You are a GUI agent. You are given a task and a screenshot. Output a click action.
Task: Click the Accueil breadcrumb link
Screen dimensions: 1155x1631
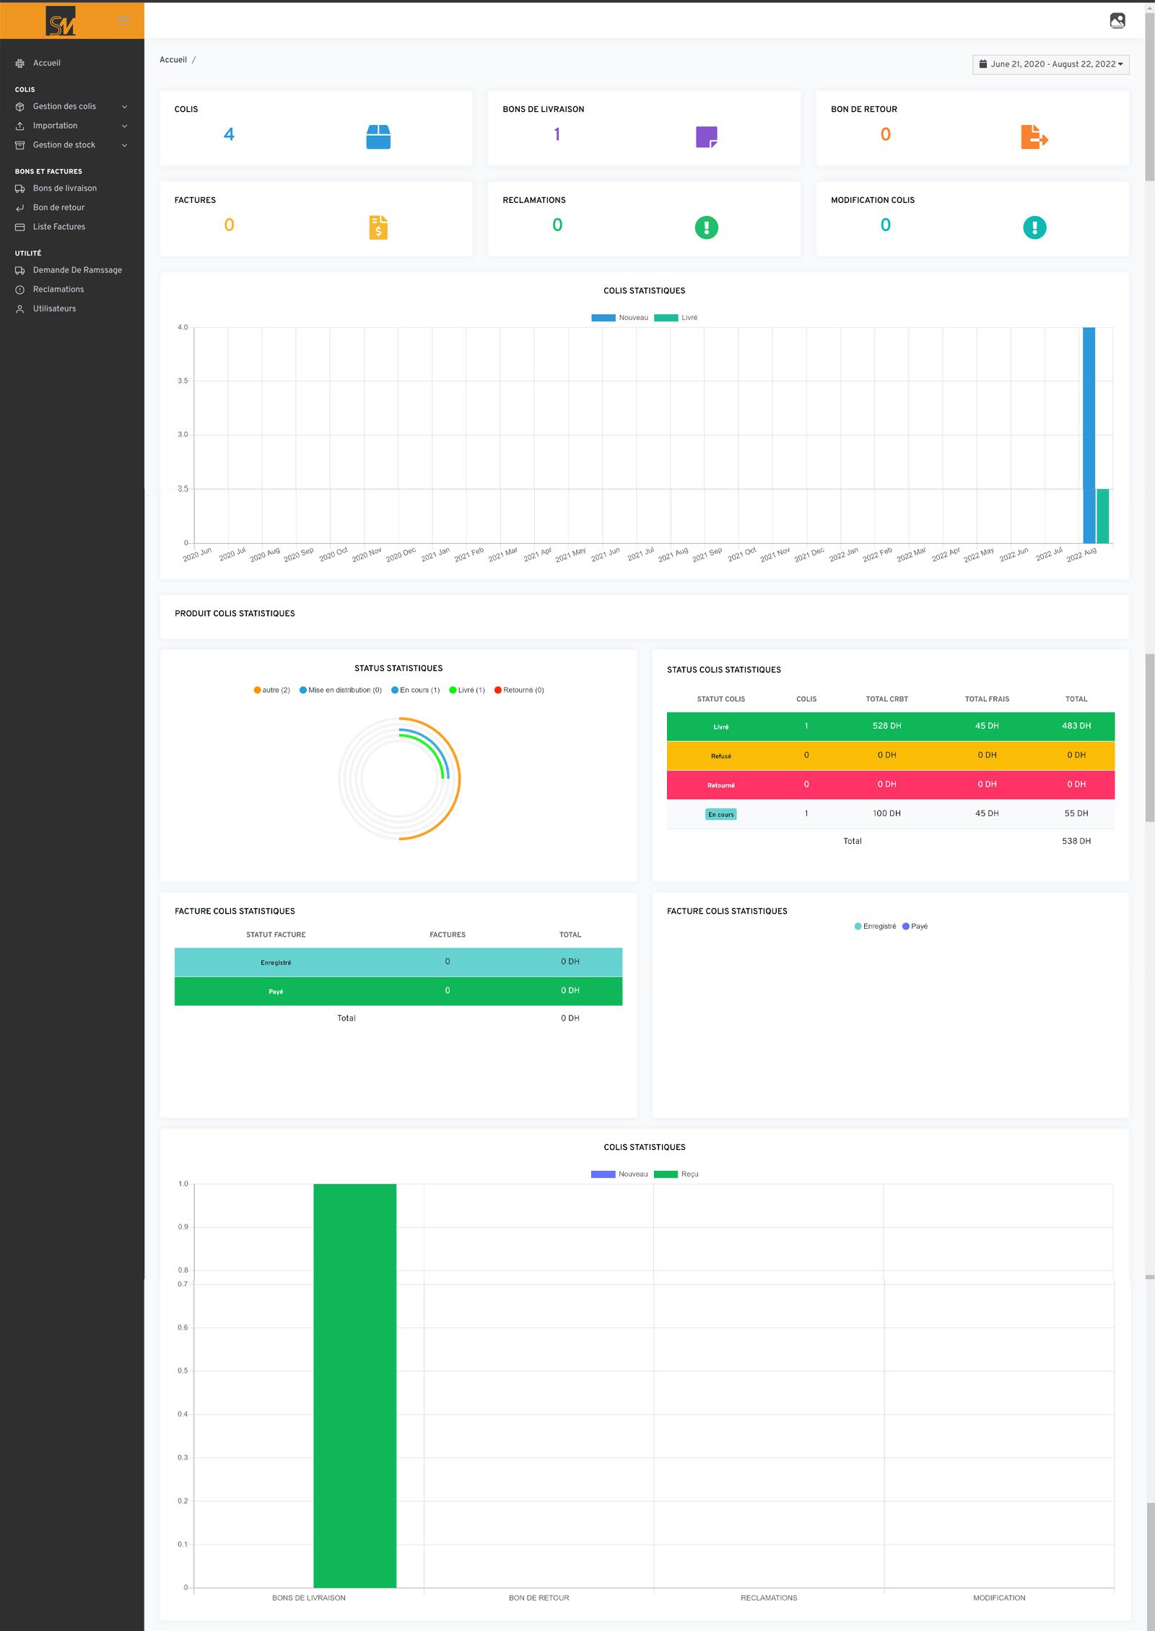click(173, 60)
